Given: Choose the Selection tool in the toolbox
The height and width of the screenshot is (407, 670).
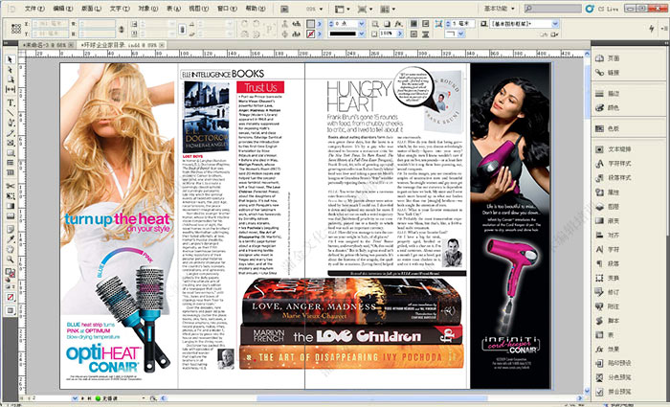Looking at the screenshot, I should coord(11,59).
